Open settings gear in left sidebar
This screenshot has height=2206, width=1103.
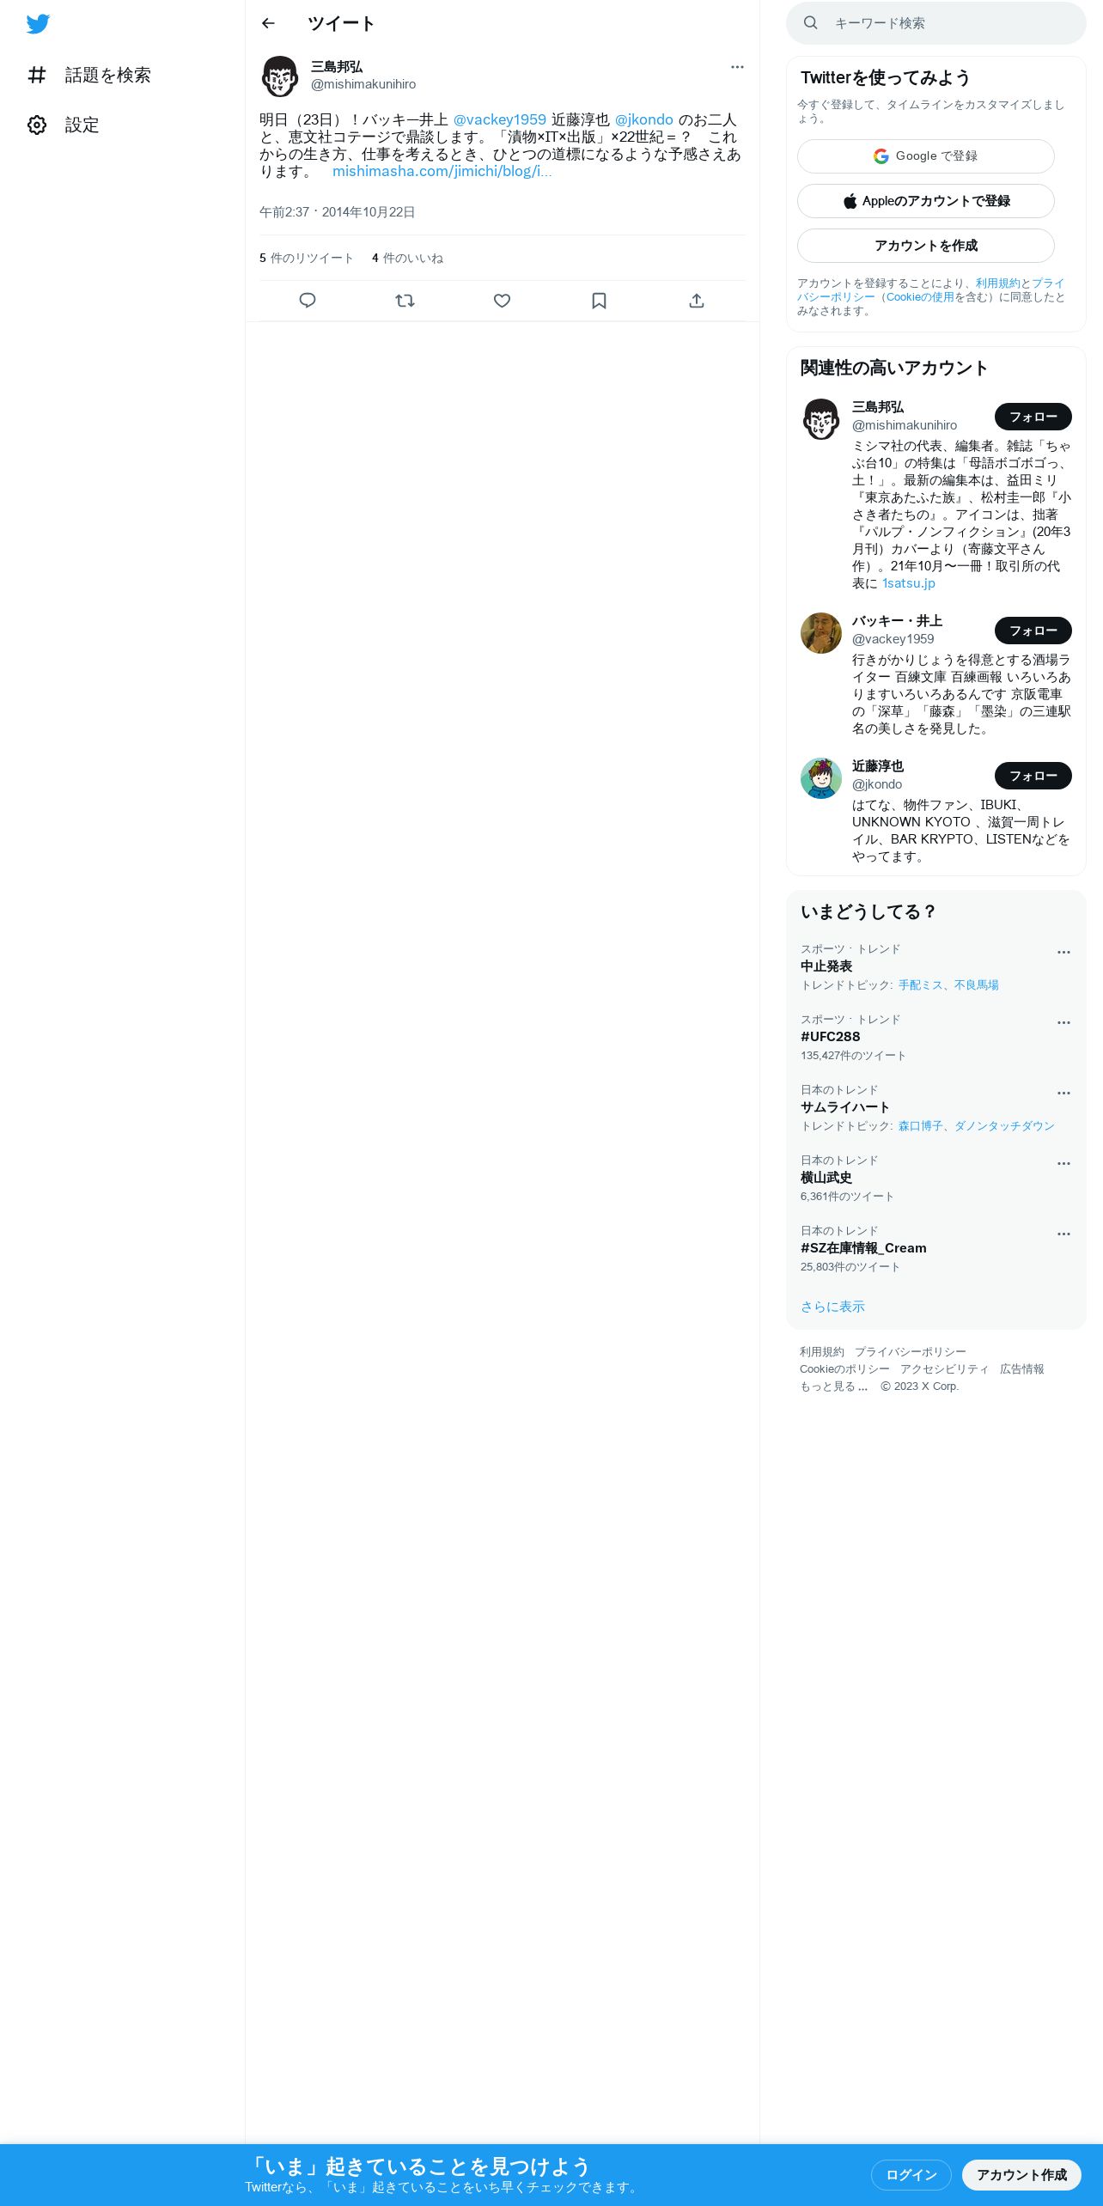[x=37, y=125]
